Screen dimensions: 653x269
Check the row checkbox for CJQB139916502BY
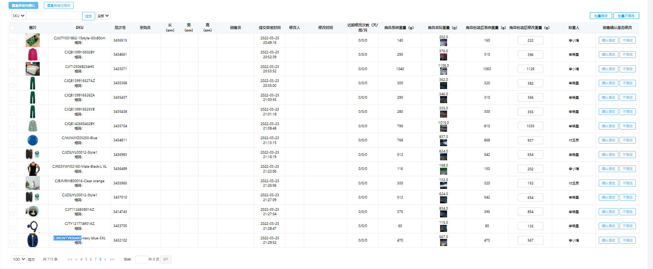click(13, 57)
